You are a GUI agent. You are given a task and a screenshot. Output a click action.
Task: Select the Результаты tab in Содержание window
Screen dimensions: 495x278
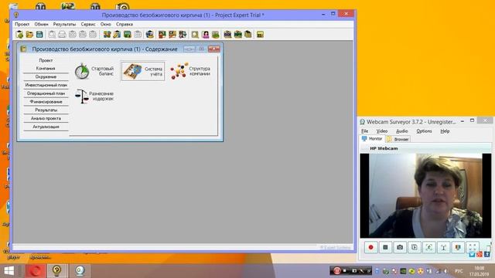pos(46,110)
